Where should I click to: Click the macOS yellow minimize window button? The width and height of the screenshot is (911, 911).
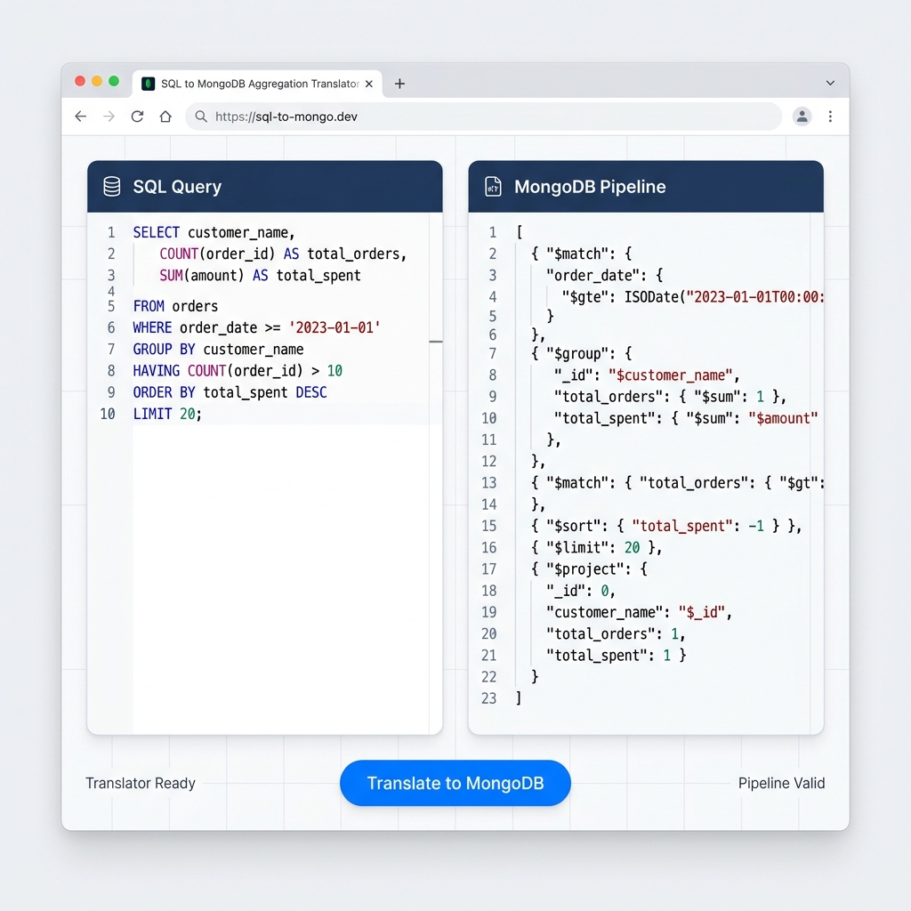(x=97, y=81)
